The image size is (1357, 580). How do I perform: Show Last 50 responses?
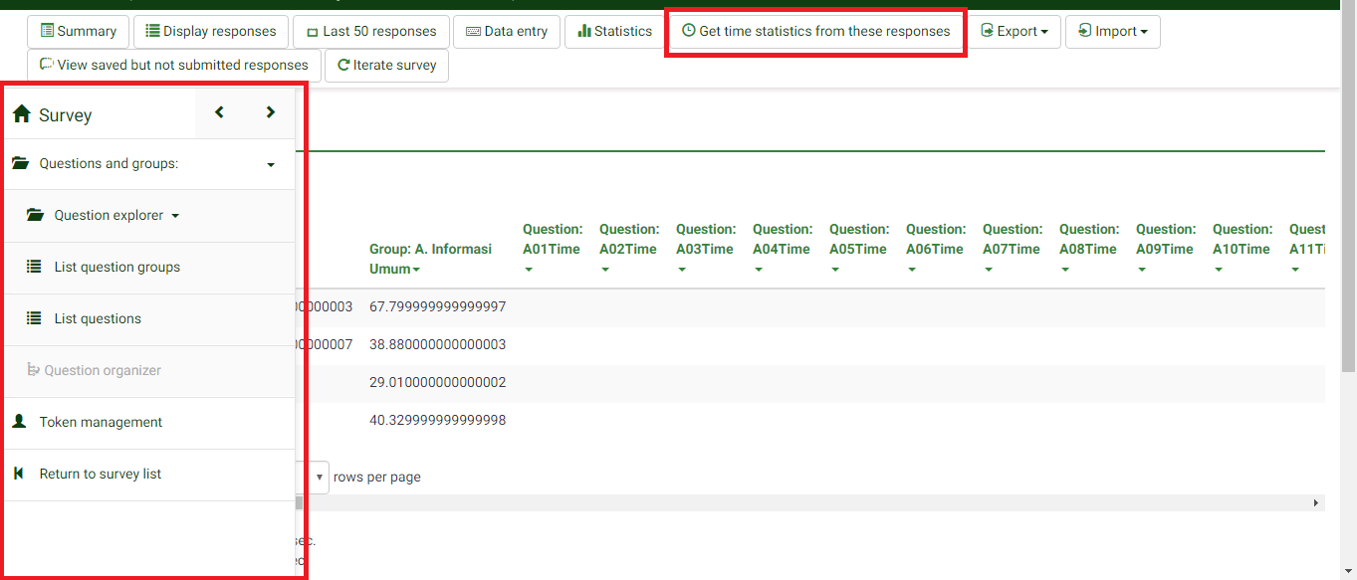(370, 31)
